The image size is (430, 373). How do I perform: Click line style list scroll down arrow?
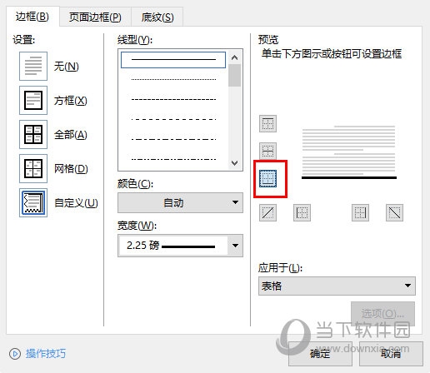click(235, 163)
